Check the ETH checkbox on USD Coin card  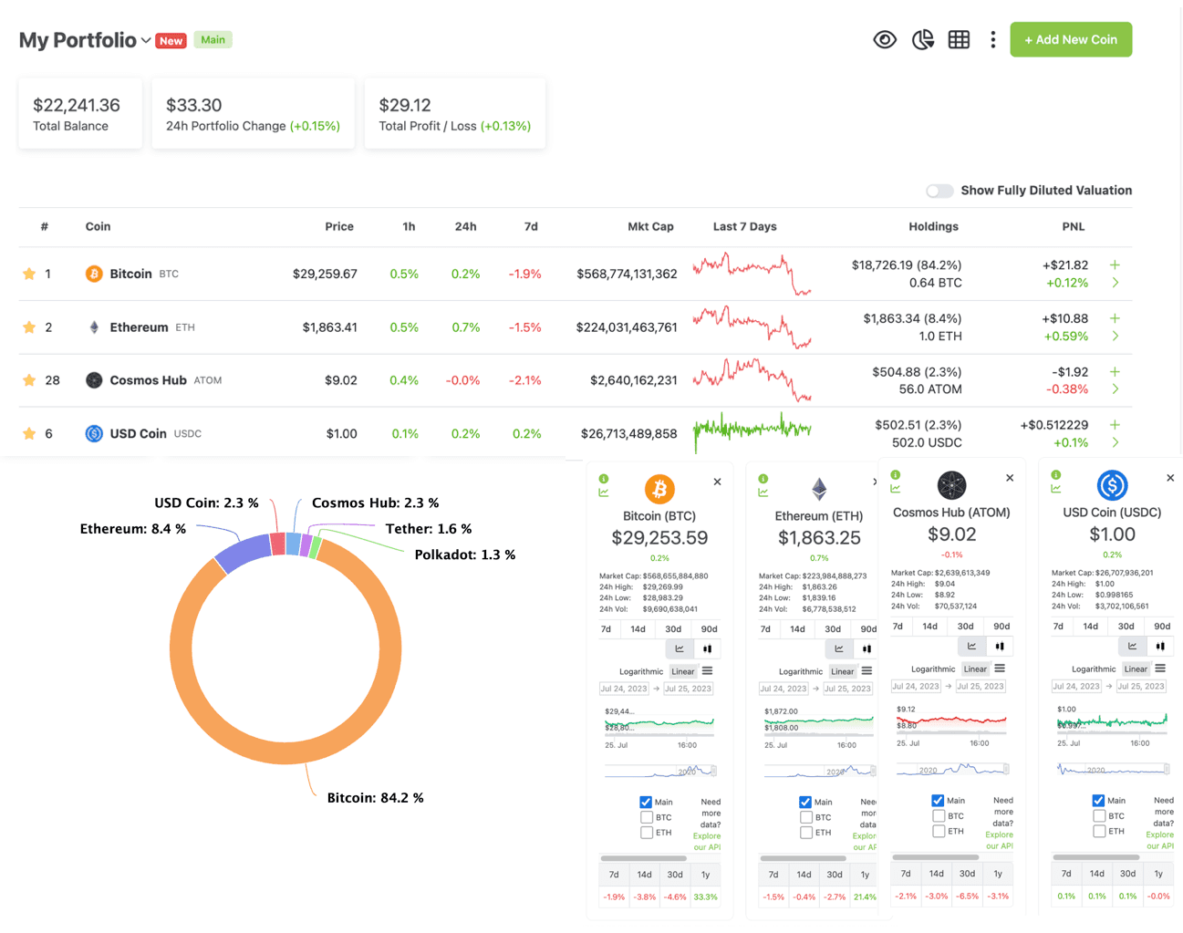point(1098,831)
